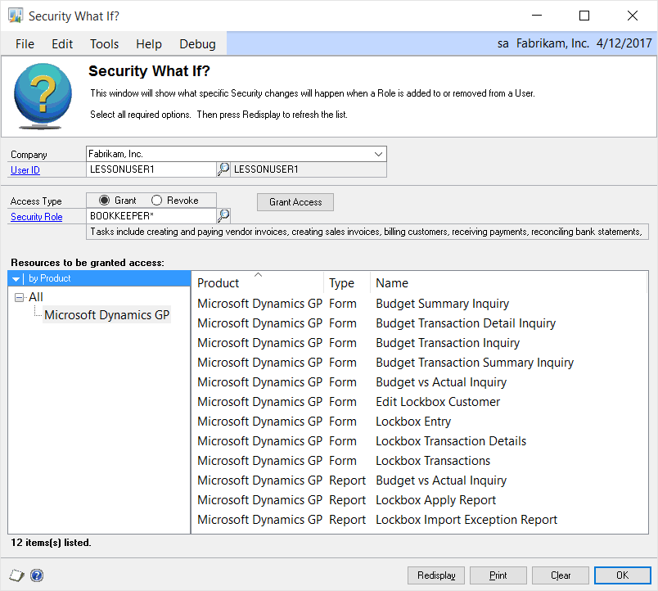Select the Budget Transaction Summary Inquiry row
The width and height of the screenshot is (658, 591).
click(420, 363)
